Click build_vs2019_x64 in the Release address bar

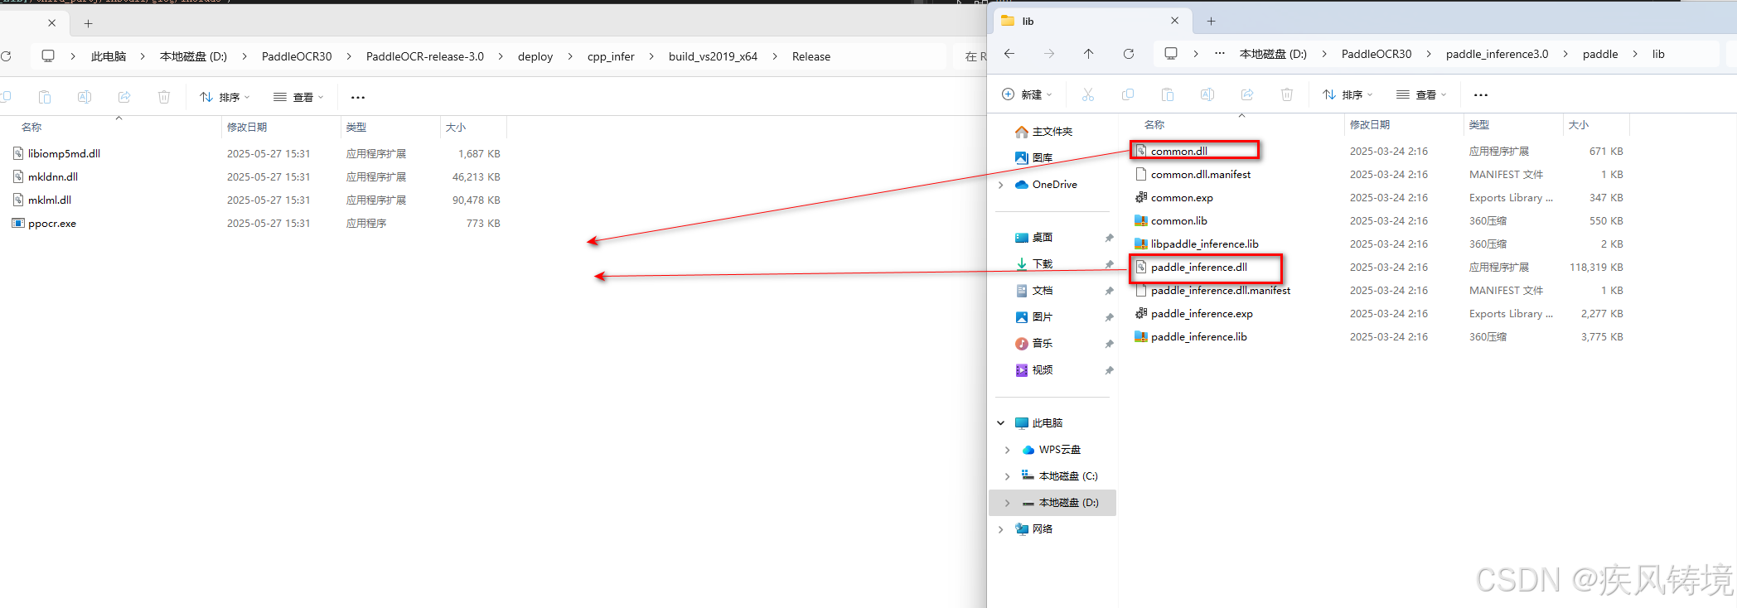point(713,56)
